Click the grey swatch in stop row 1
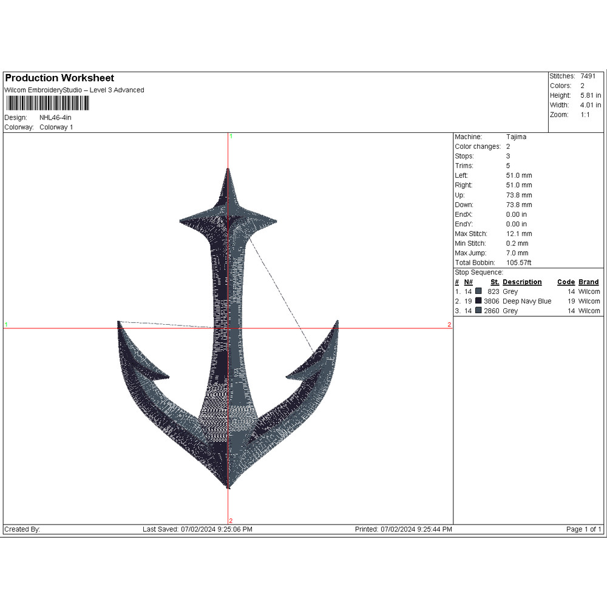Image resolution: width=607 pixels, height=607 pixels. click(x=478, y=291)
